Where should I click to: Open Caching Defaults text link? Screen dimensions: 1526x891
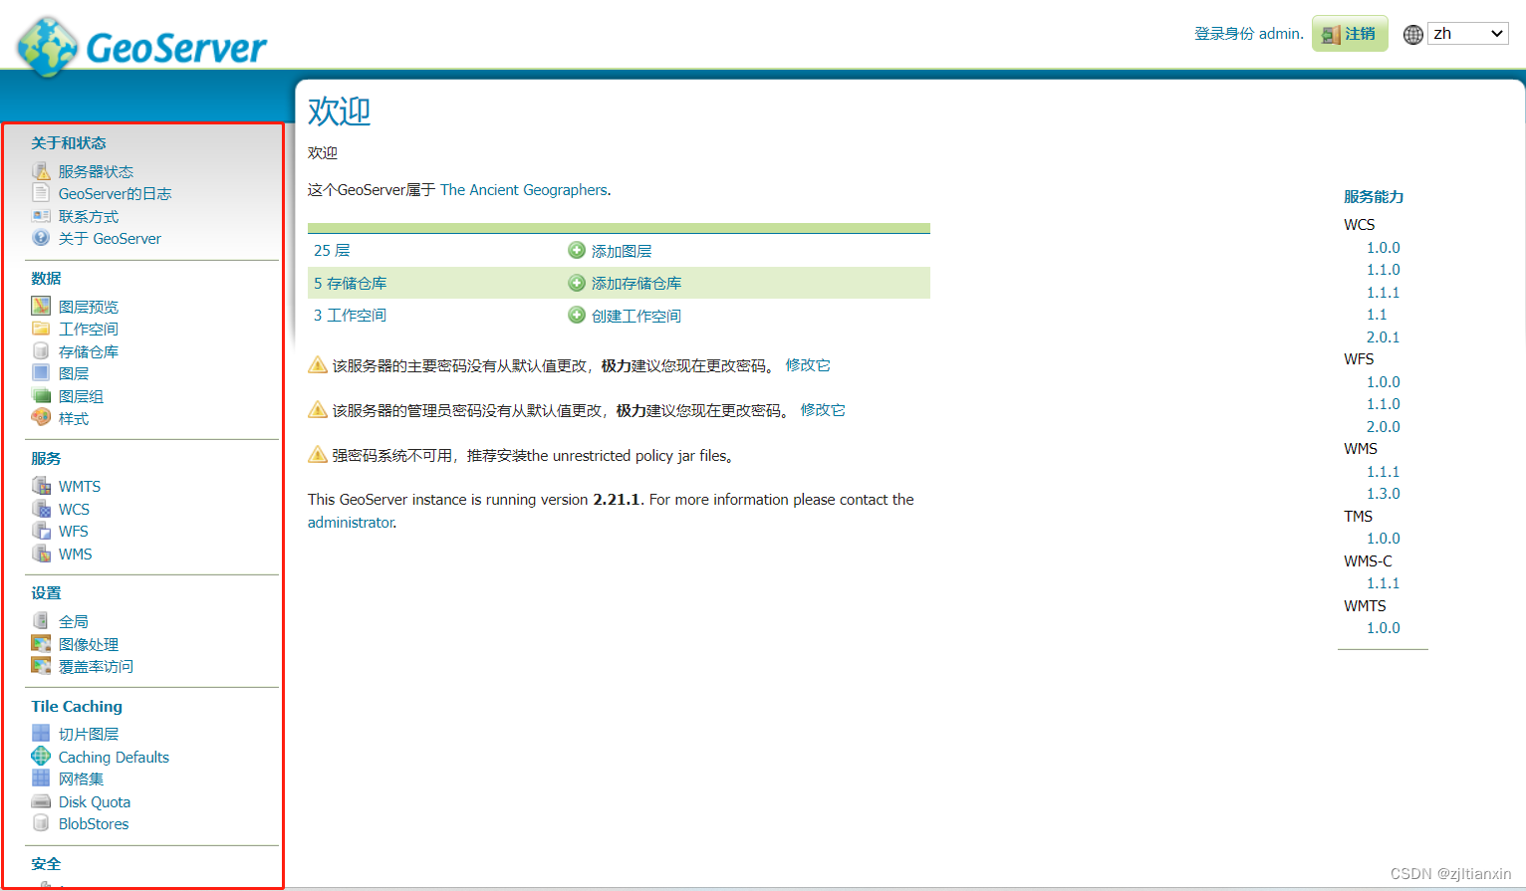[x=114, y=757]
